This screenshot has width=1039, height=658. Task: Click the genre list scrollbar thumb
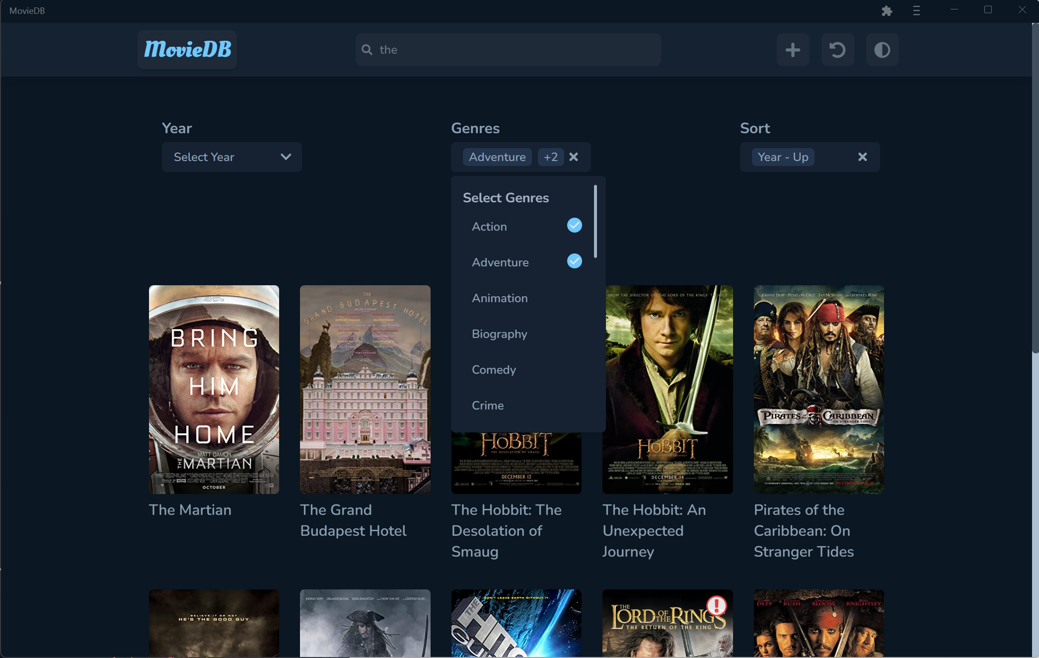tap(595, 222)
